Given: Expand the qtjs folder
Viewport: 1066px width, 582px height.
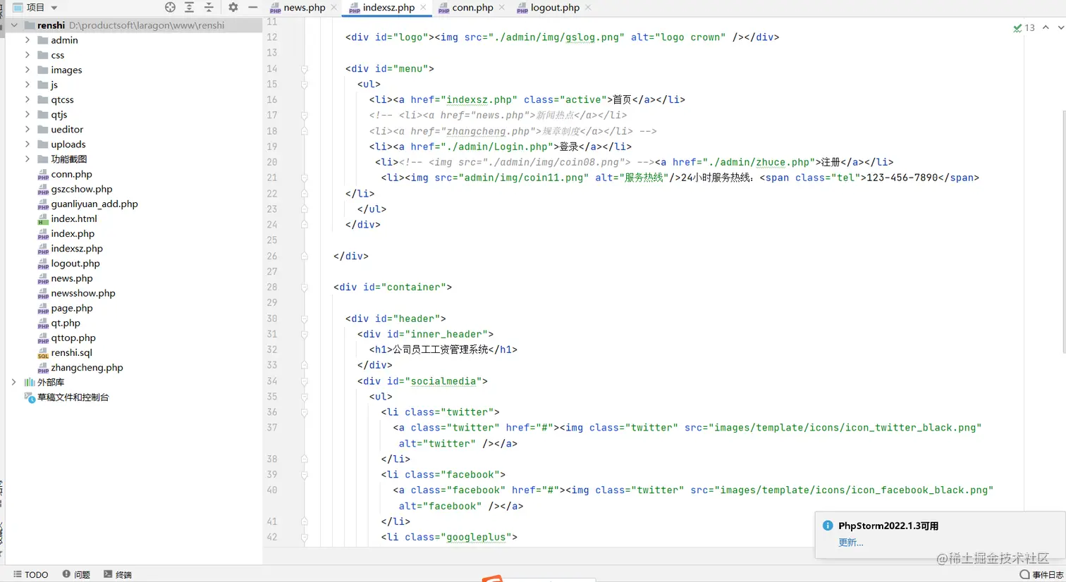Looking at the screenshot, I should tap(27, 114).
